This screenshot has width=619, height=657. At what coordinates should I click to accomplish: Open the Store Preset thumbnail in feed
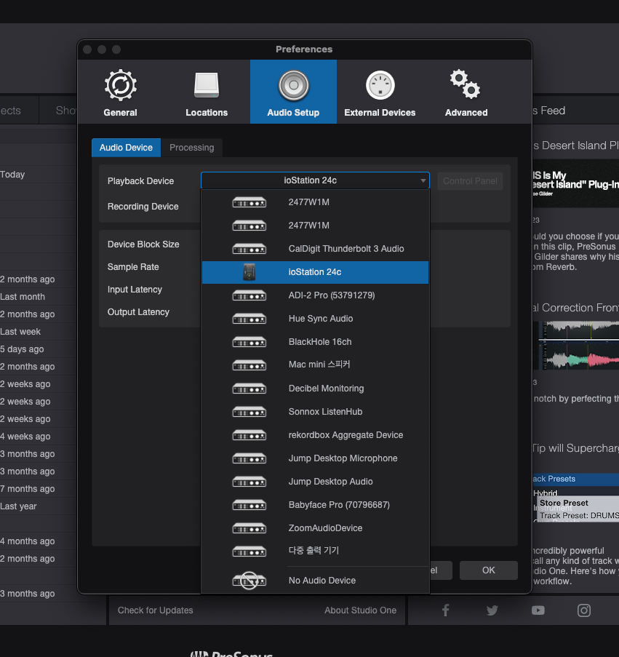[x=576, y=498]
